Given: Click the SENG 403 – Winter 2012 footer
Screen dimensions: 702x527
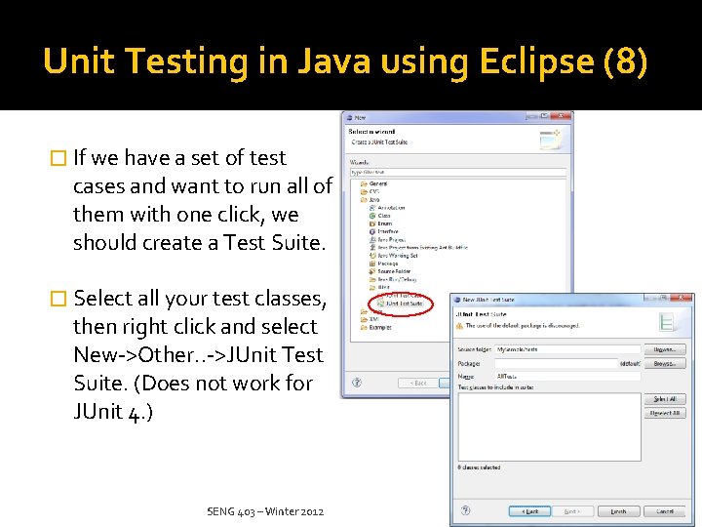Looking at the screenshot, I should point(265,511).
